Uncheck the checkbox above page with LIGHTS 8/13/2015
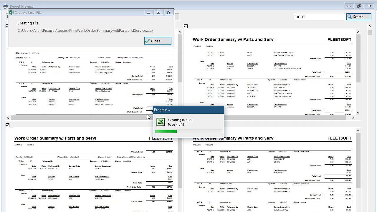377x212 pixels. pyautogui.click(x=7, y=125)
